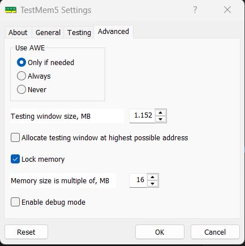Switch to the Testing tab

pos(79,32)
